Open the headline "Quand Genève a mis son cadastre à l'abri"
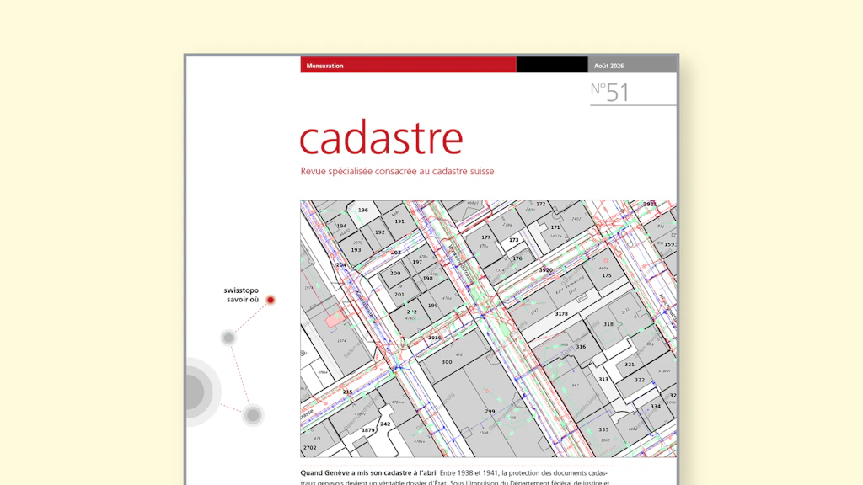Screen dimensions: 863x485 (x=368, y=472)
